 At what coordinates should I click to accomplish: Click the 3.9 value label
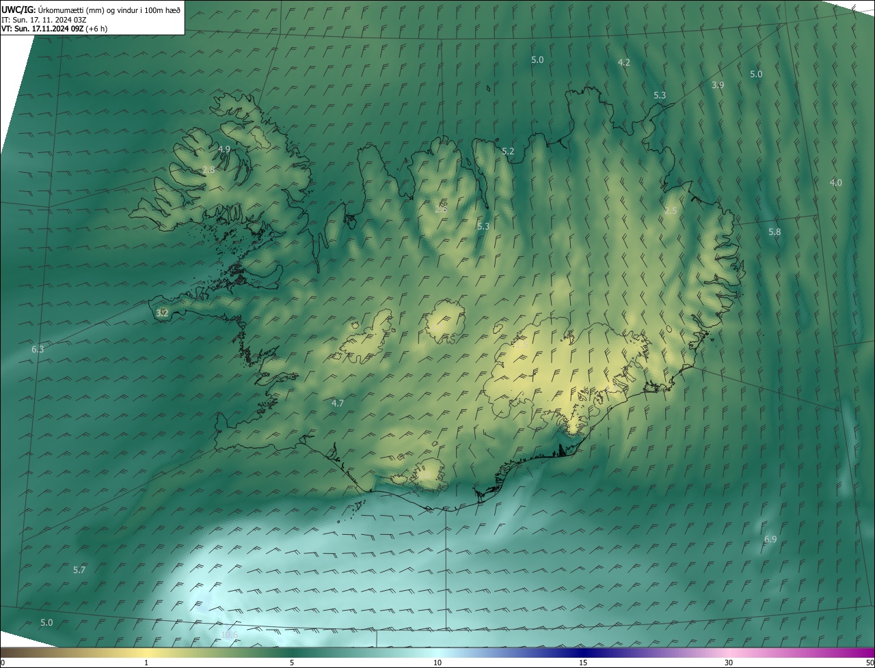tap(718, 85)
